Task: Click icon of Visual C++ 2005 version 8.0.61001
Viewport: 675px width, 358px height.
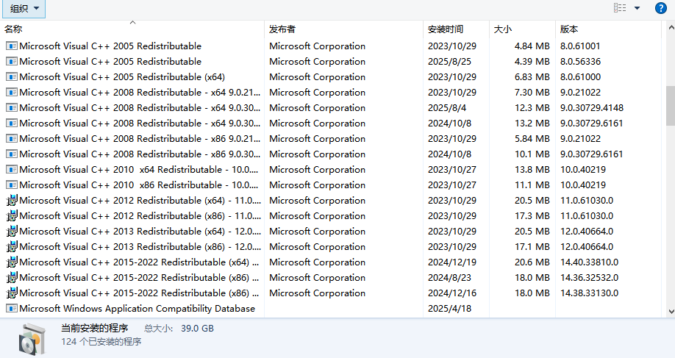Action: tap(12, 46)
